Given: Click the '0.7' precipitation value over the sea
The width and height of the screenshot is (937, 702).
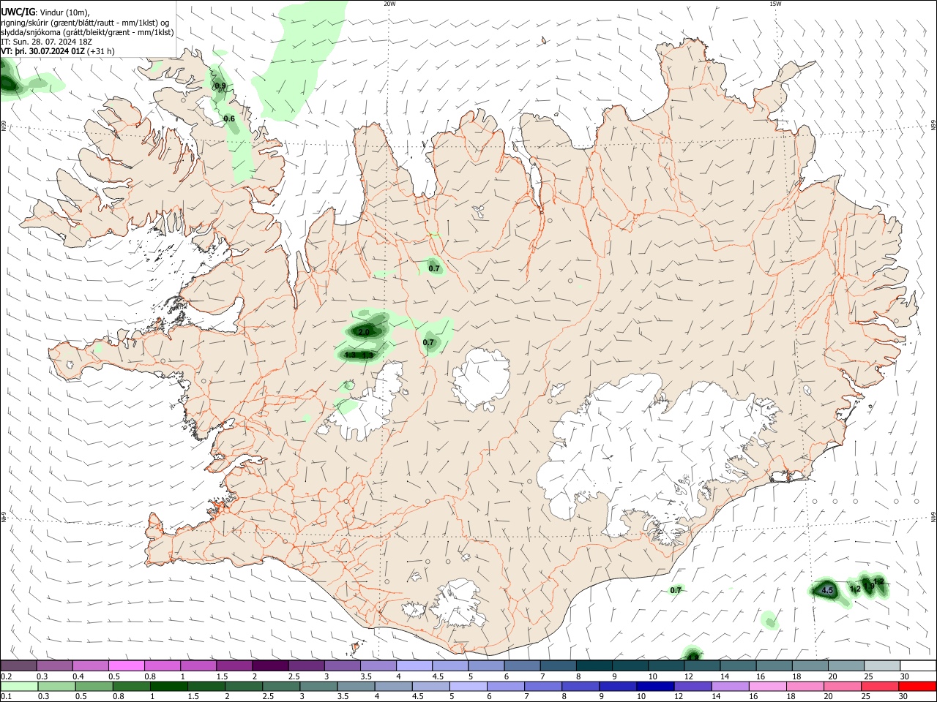Looking at the screenshot, I should pos(676,590).
